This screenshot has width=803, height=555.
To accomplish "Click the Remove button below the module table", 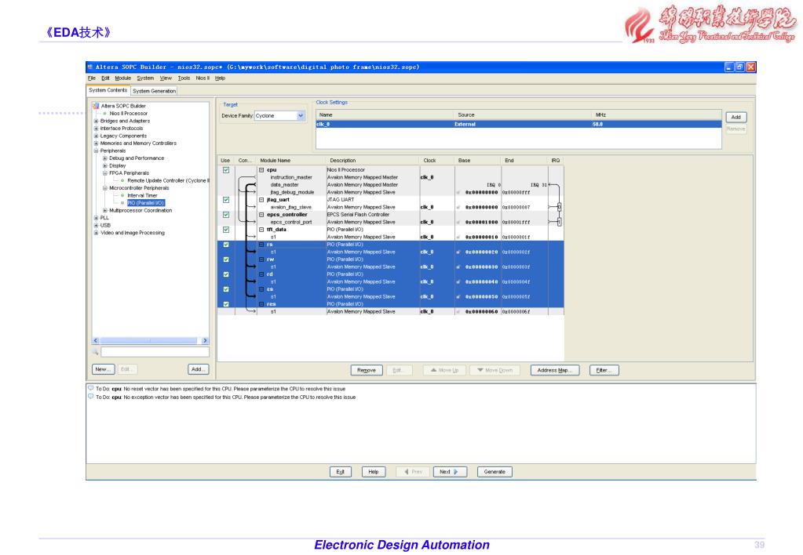I will click(367, 370).
